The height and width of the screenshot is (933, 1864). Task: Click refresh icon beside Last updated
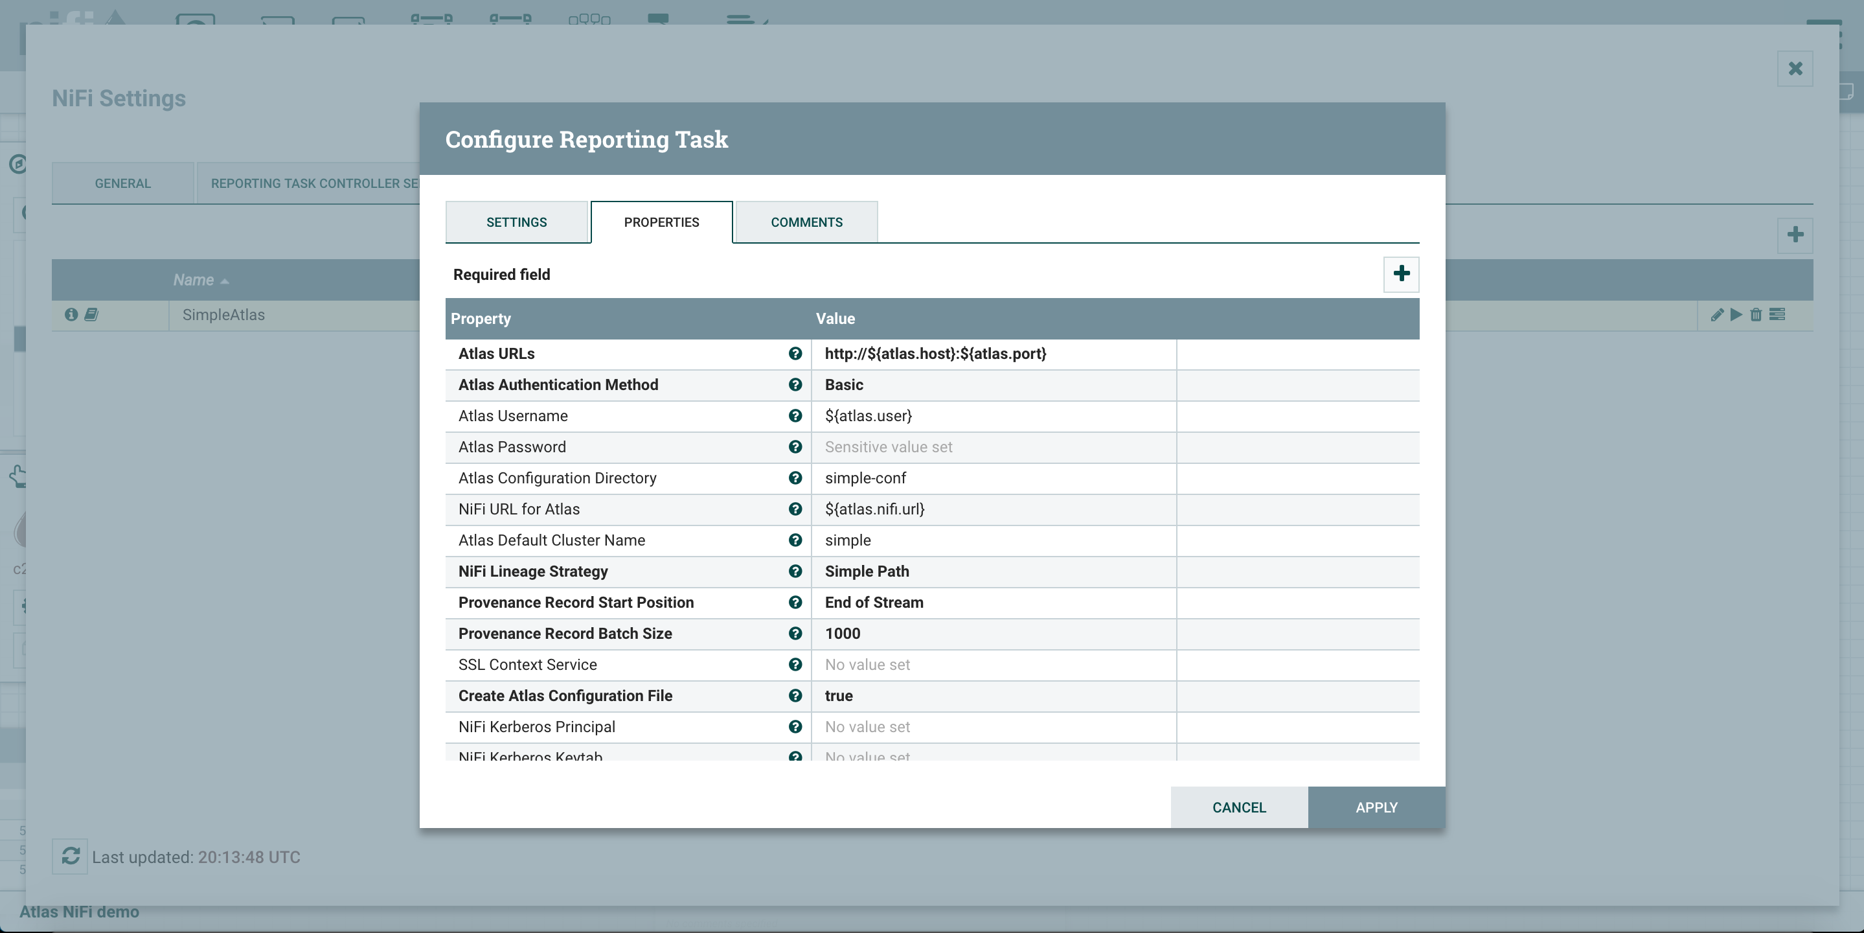tap(70, 857)
